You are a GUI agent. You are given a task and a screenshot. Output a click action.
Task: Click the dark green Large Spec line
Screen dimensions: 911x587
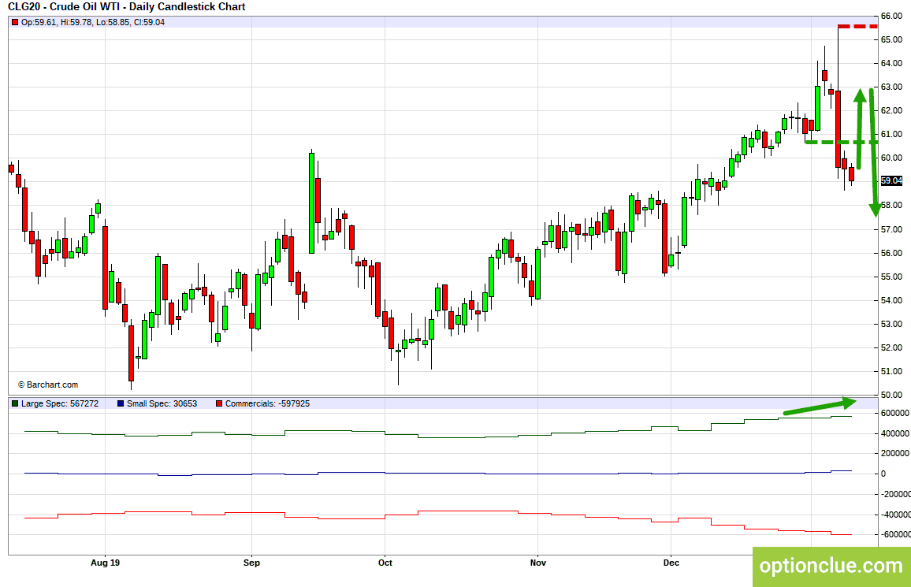(x=438, y=437)
